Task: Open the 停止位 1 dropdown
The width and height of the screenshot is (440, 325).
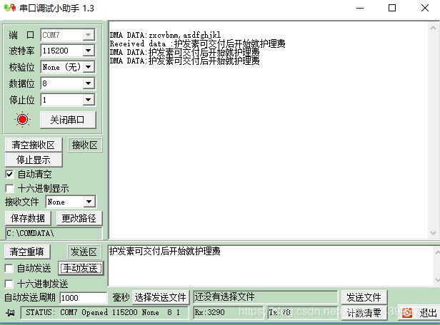Action: tap(88, 100)
